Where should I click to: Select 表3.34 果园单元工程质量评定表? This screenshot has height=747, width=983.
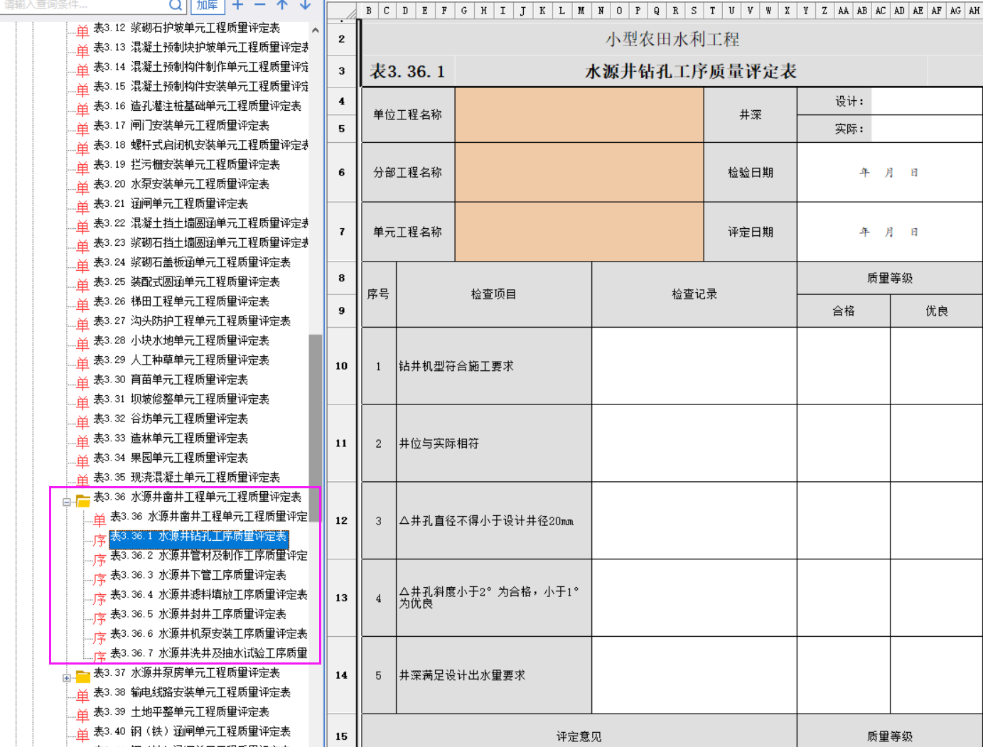pos(171,458)
